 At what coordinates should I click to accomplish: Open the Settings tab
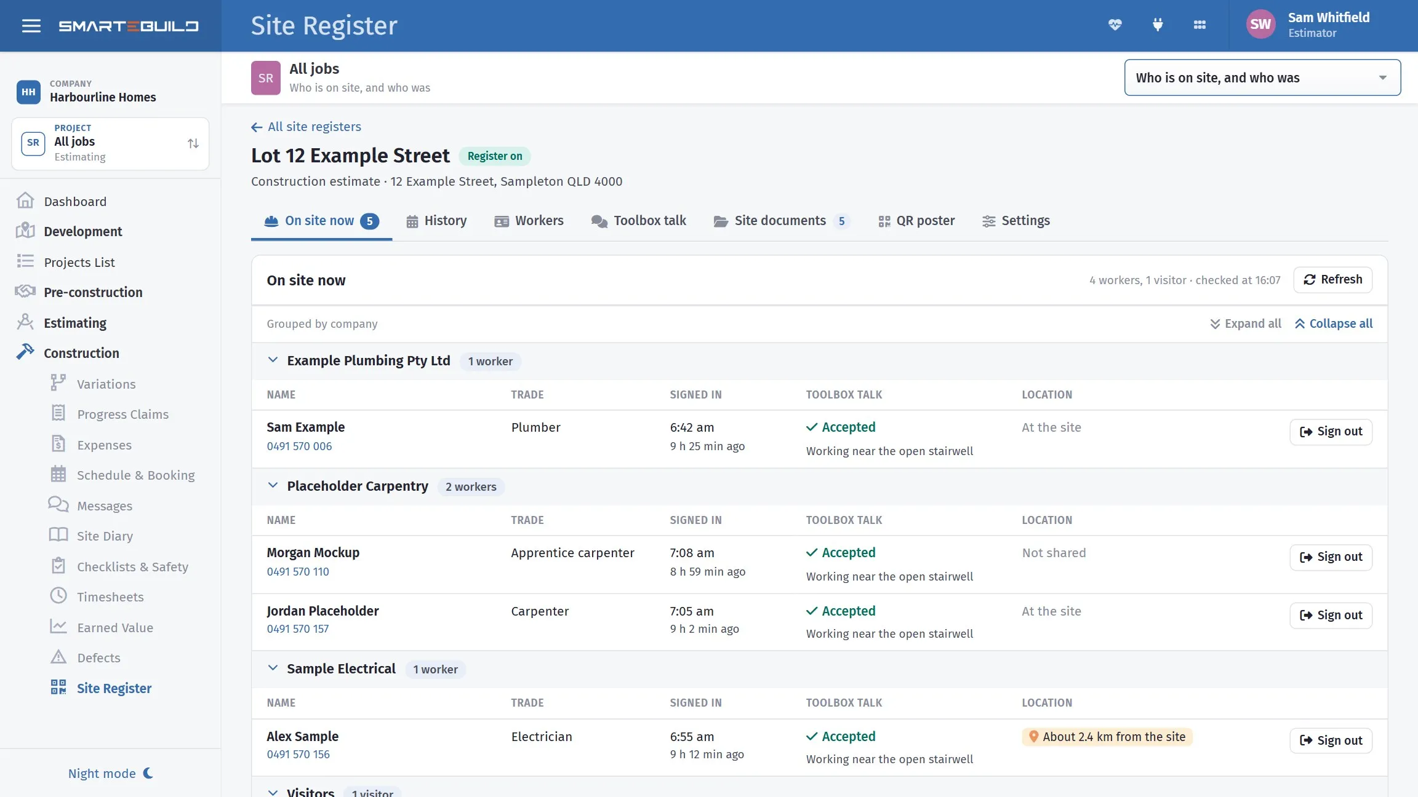(x=1016, y=221)
